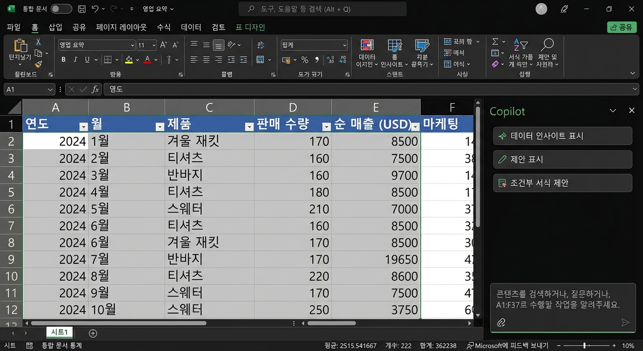Screen dimensions: 643x351
Task: Align text right
Action: tap(219, 59)
